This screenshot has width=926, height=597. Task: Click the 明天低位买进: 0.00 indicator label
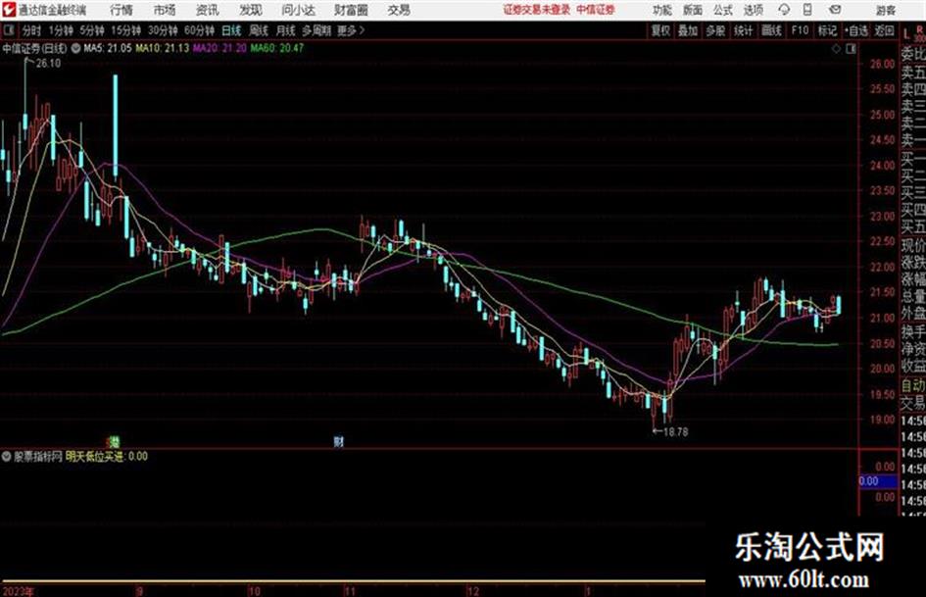click(x=107, y=456)
